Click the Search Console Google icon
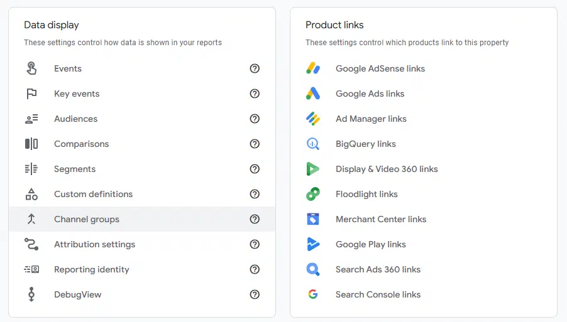Screen dimensions: 567x322 pos(313,294)
